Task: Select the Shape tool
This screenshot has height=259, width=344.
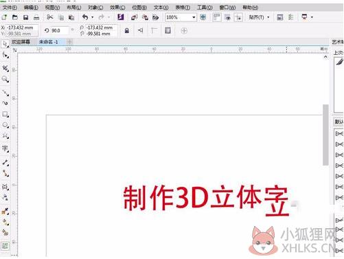Action: 5,56
